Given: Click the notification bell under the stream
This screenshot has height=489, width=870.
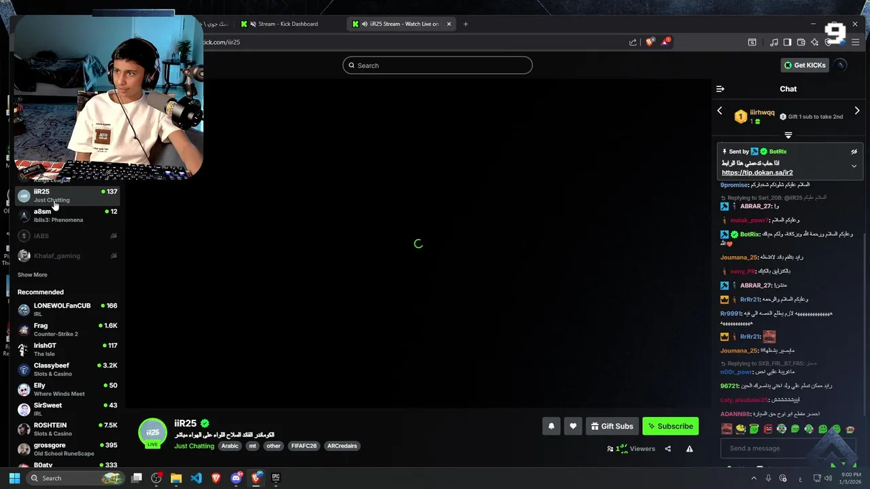Looking at the screenshot, I should tap(551, 427).
